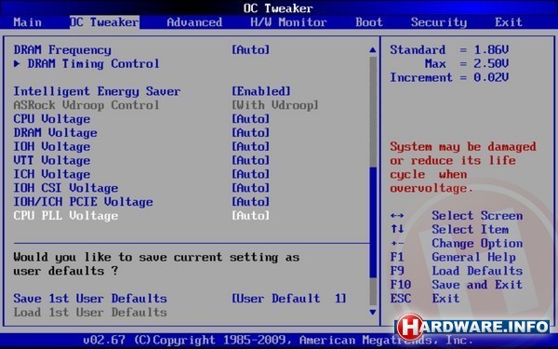The image size is (558, 349).
Task: Choose Save 1st User Defaults
Action: [90, 299]
